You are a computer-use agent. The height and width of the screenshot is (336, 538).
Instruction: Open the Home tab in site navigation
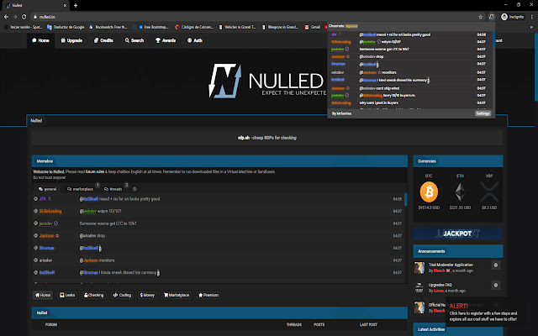click(x=40, y=40)
